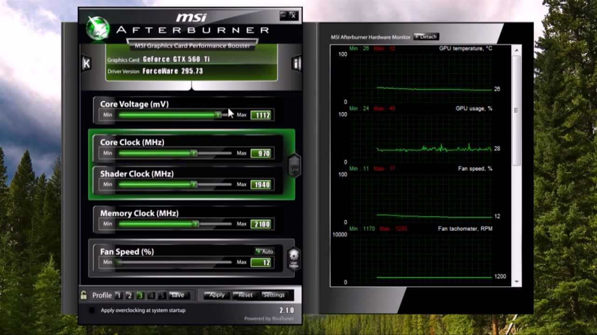
Task: Click the Apply button
Action: pyautogui.click(x=216, y=295)
